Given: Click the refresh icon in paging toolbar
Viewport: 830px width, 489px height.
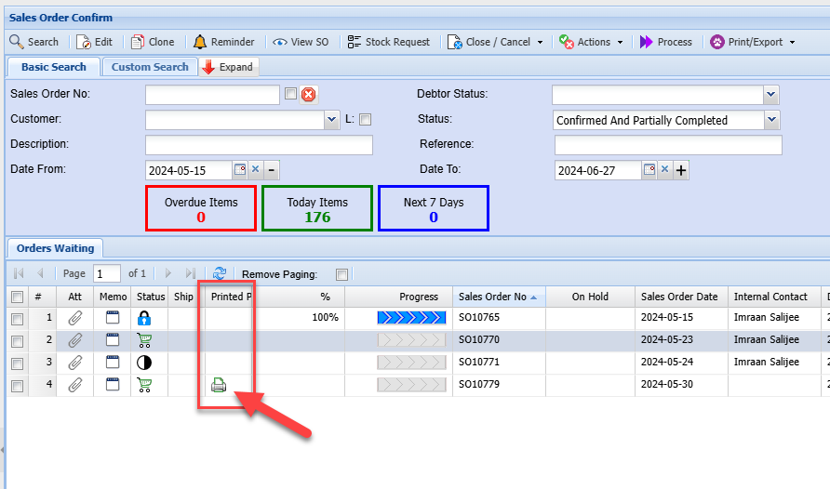Looking at the screenshot, I should (x=220, y=273).
